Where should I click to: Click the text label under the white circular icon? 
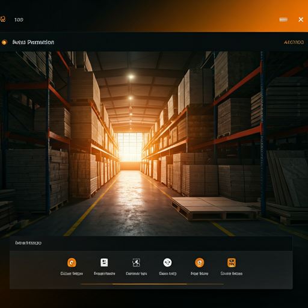pyautogui.click(x=168, y=274)
